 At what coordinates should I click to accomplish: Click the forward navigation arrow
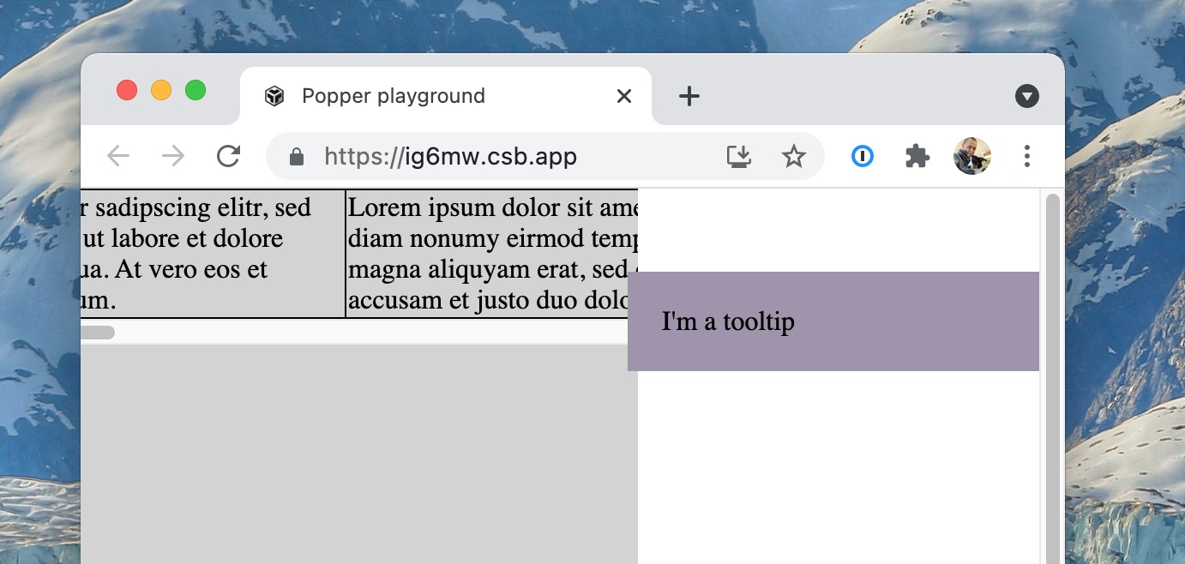(x=172, y=156)
